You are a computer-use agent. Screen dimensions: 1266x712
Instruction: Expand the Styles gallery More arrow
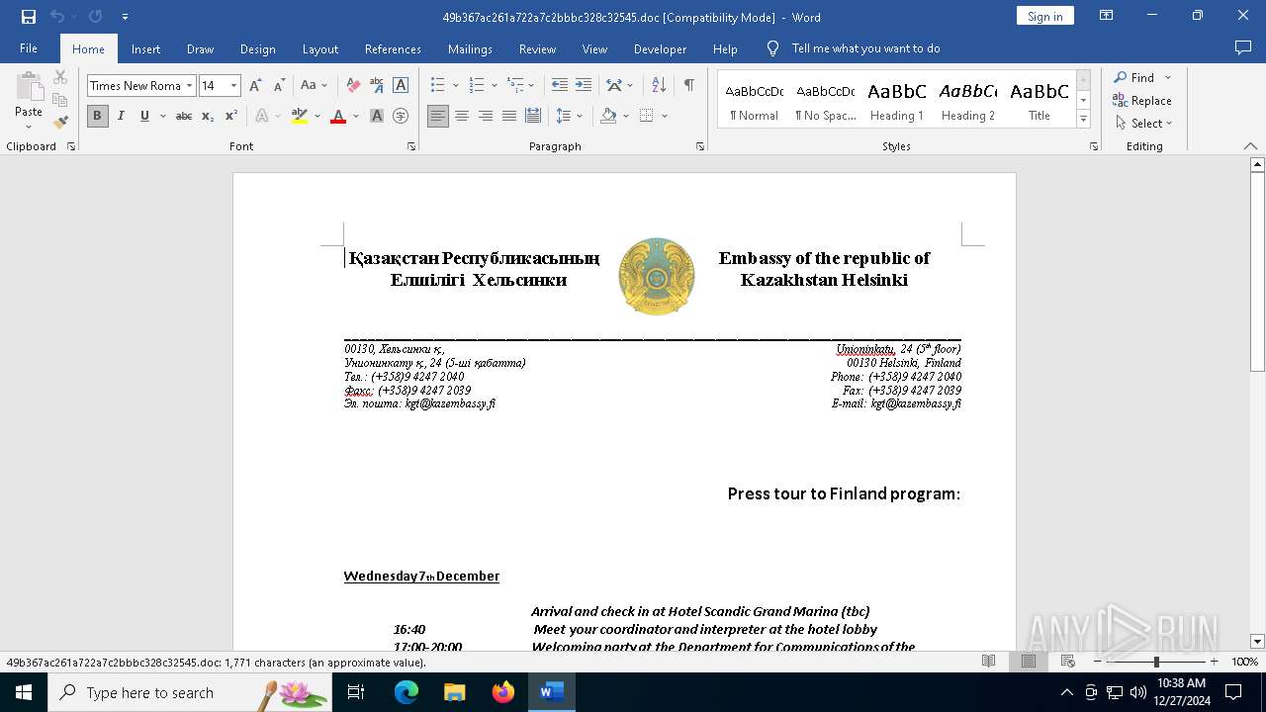pyautogui.click(x=1083, y=120)
